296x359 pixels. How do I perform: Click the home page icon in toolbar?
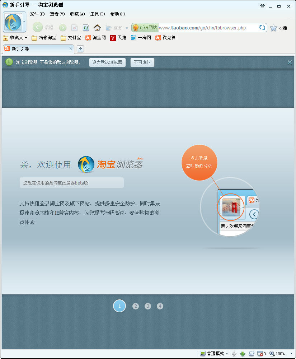tap(97, 28)
